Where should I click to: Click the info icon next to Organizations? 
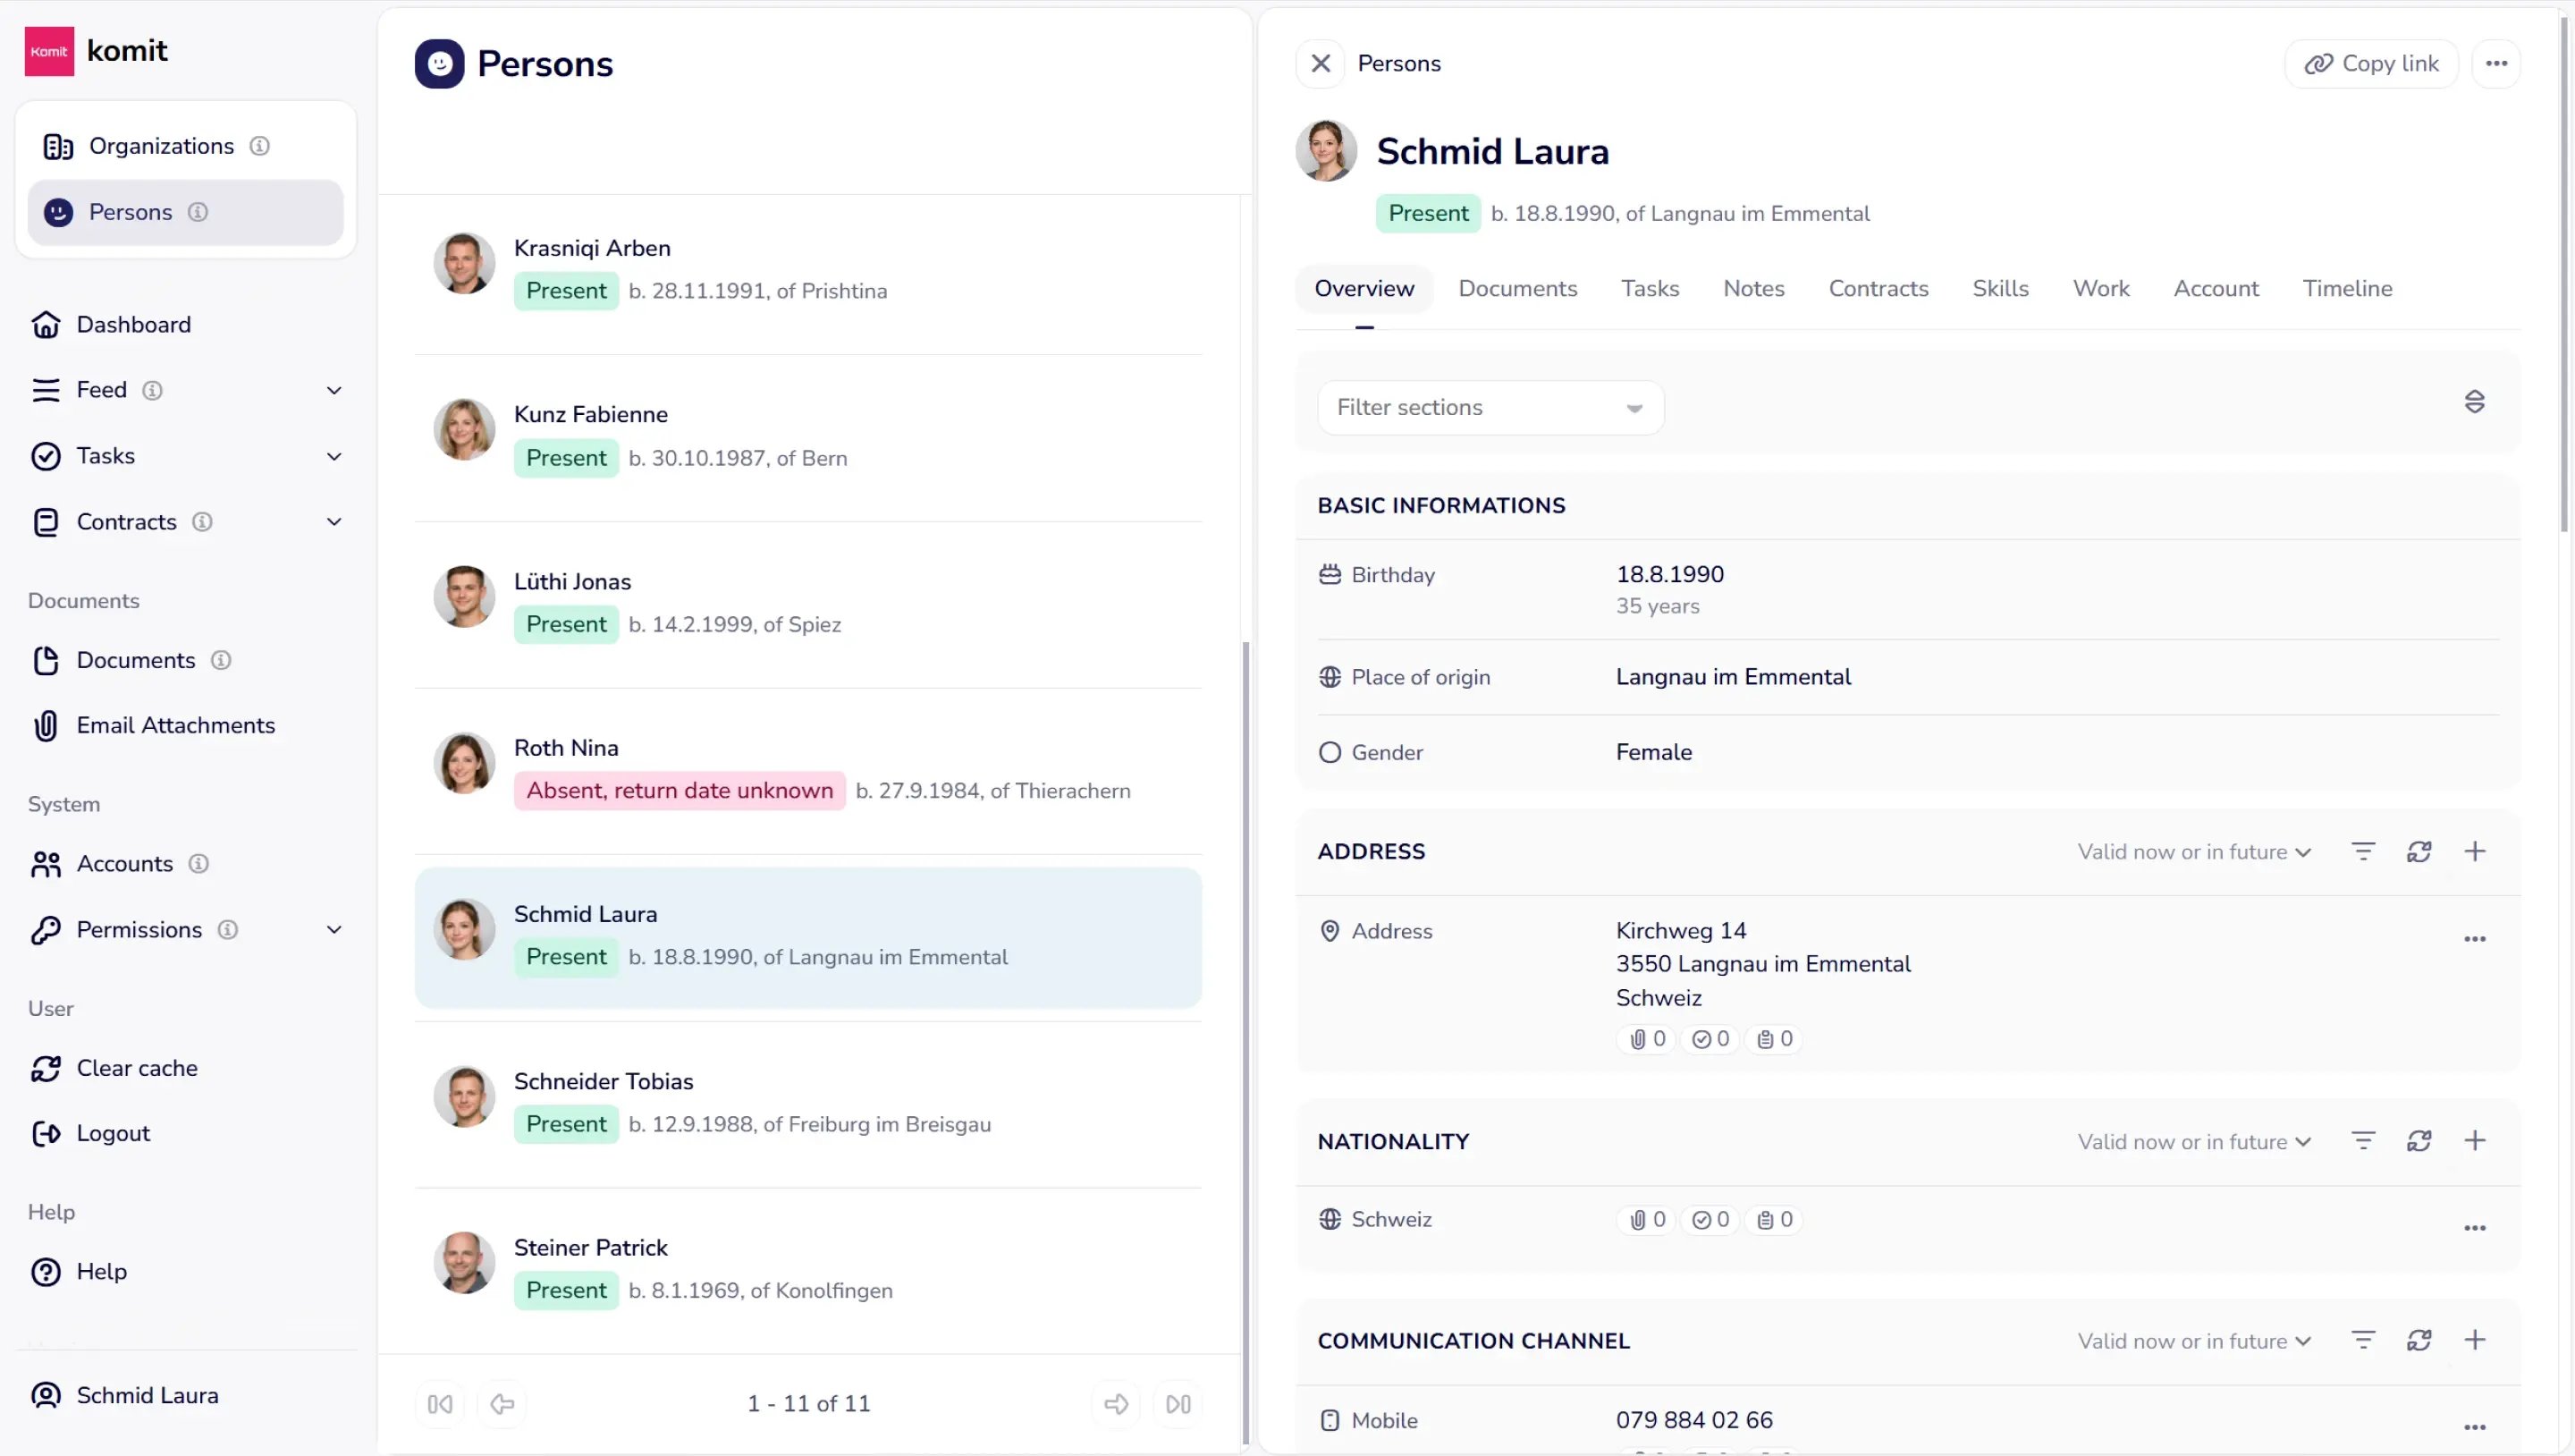[260, 146]
